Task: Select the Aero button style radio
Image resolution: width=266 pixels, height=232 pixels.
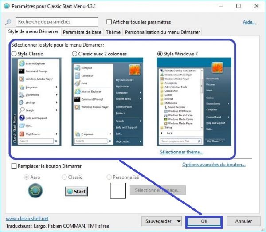Action: (27, 177)
